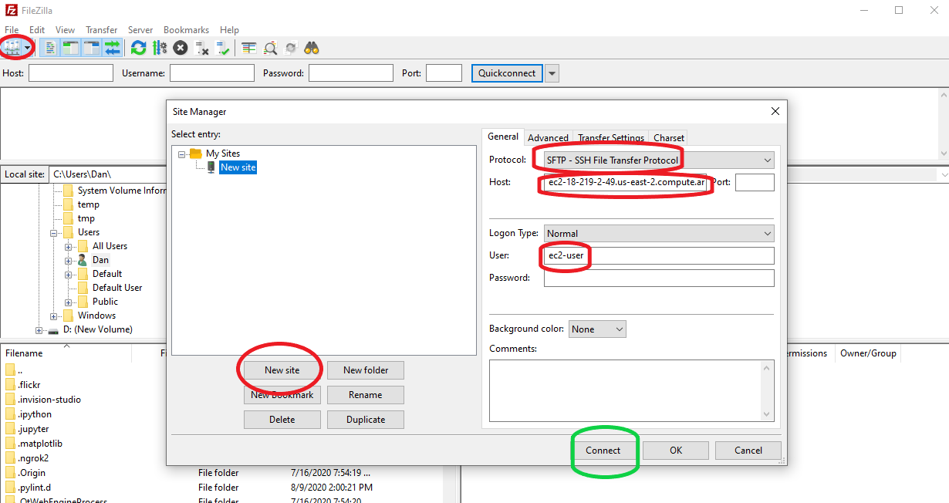
Task: Open the Site Manager
Action: click(x=12, y=47)
